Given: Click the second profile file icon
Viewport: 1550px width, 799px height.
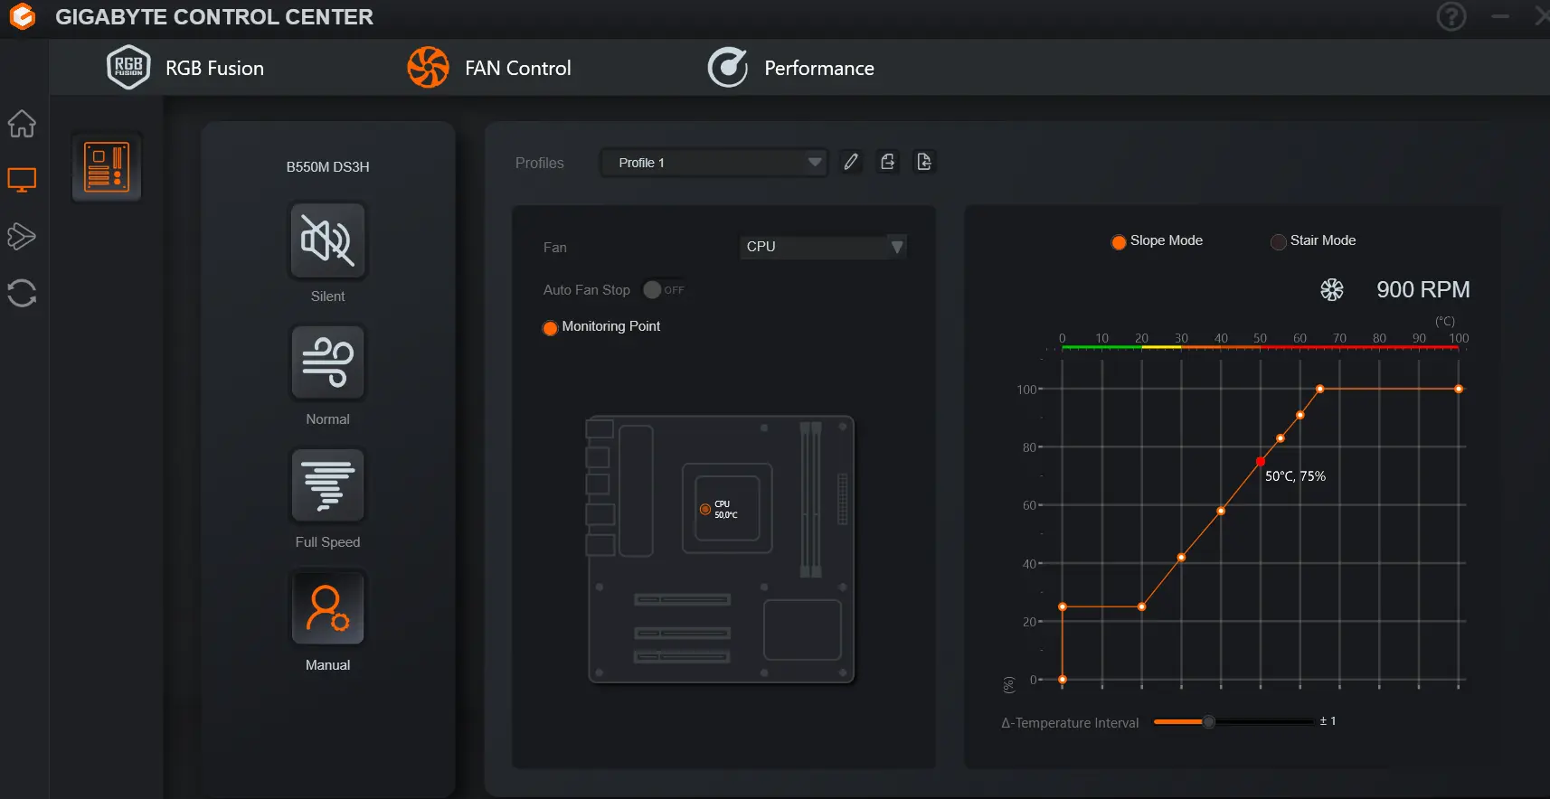Looking at the screenshot, I should point(924,162).
